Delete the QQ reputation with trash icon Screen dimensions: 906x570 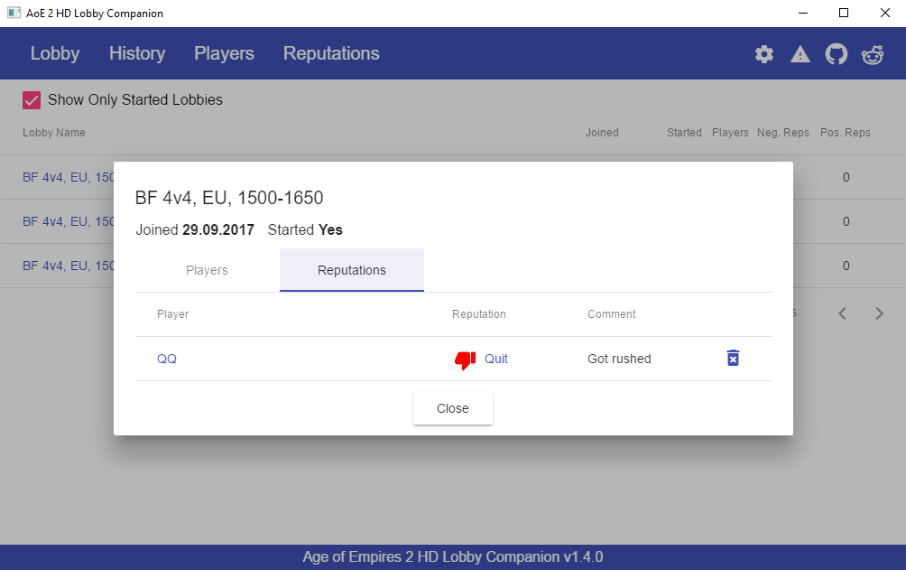pyautogui.click(x=733, y=359)
